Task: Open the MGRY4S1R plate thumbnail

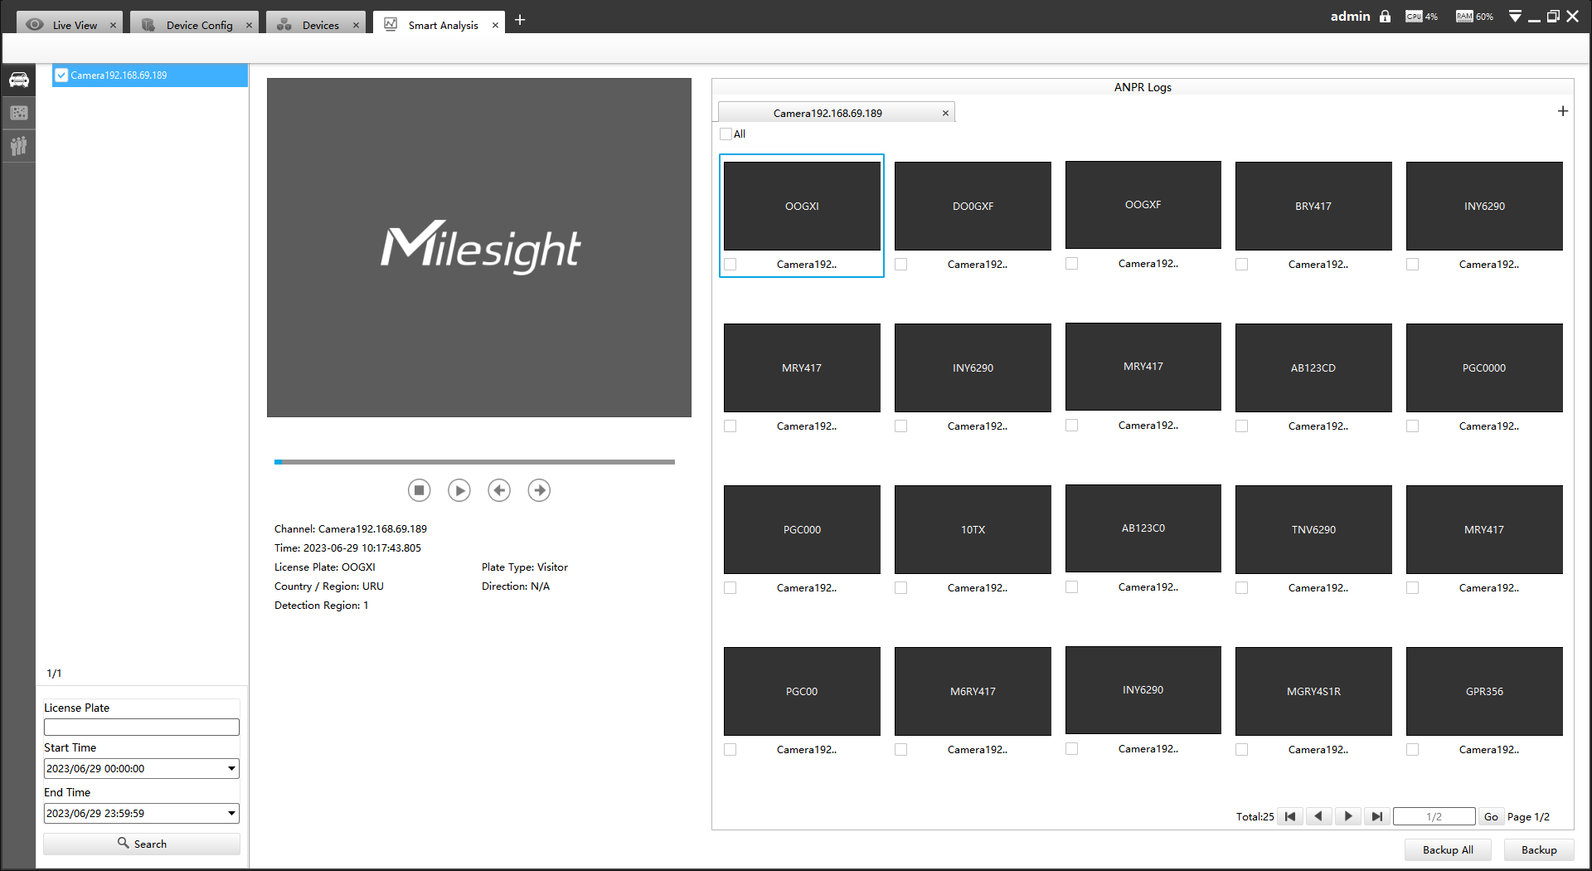Action: [1313, 691]
